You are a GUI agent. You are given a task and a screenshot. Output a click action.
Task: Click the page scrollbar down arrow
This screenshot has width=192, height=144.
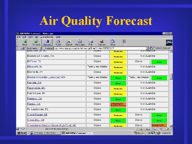(x=171, y=126)
